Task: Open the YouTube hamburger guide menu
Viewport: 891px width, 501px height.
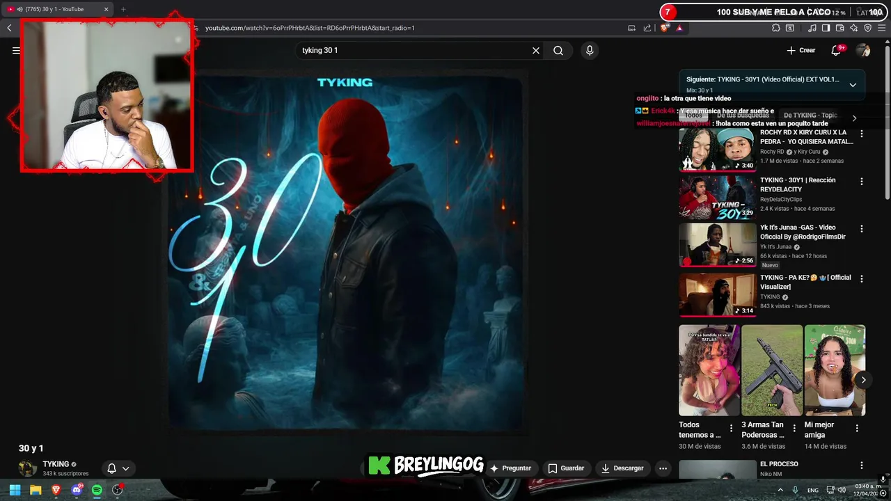Action: coord(15,50)
